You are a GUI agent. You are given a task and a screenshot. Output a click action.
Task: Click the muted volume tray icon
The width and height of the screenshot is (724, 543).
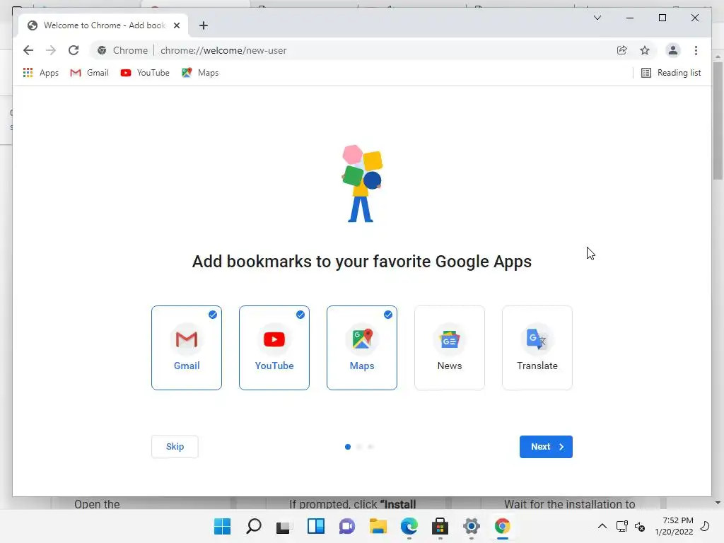coord(639,526)
